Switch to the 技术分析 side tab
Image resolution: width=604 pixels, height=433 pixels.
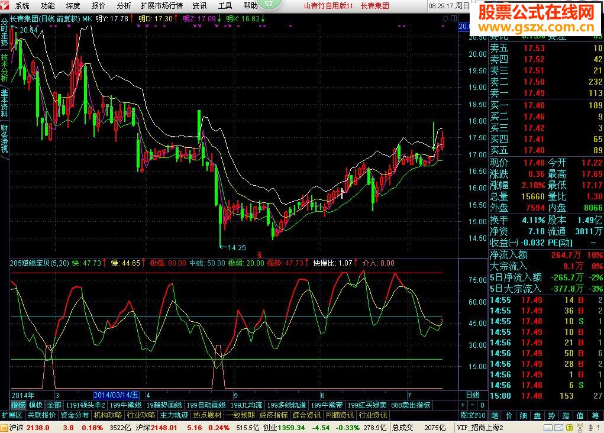(x=4, y=67)
